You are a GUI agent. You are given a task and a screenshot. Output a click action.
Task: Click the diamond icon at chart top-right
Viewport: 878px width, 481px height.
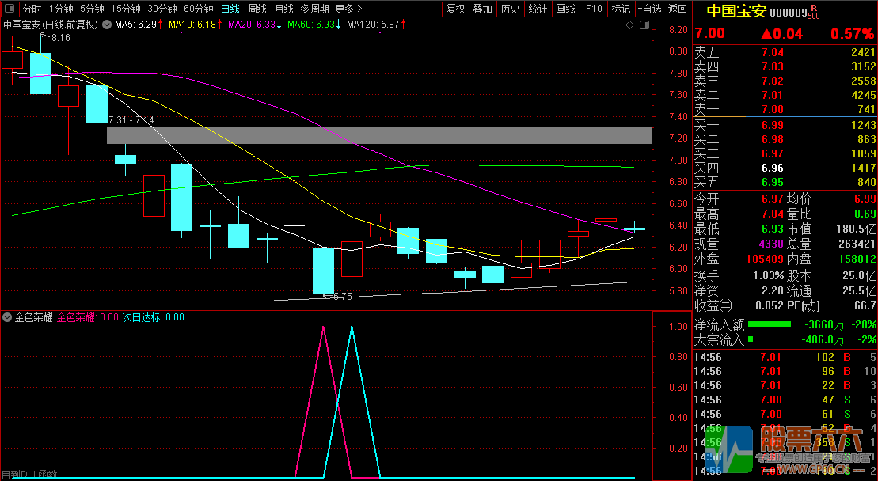point(629,25)
